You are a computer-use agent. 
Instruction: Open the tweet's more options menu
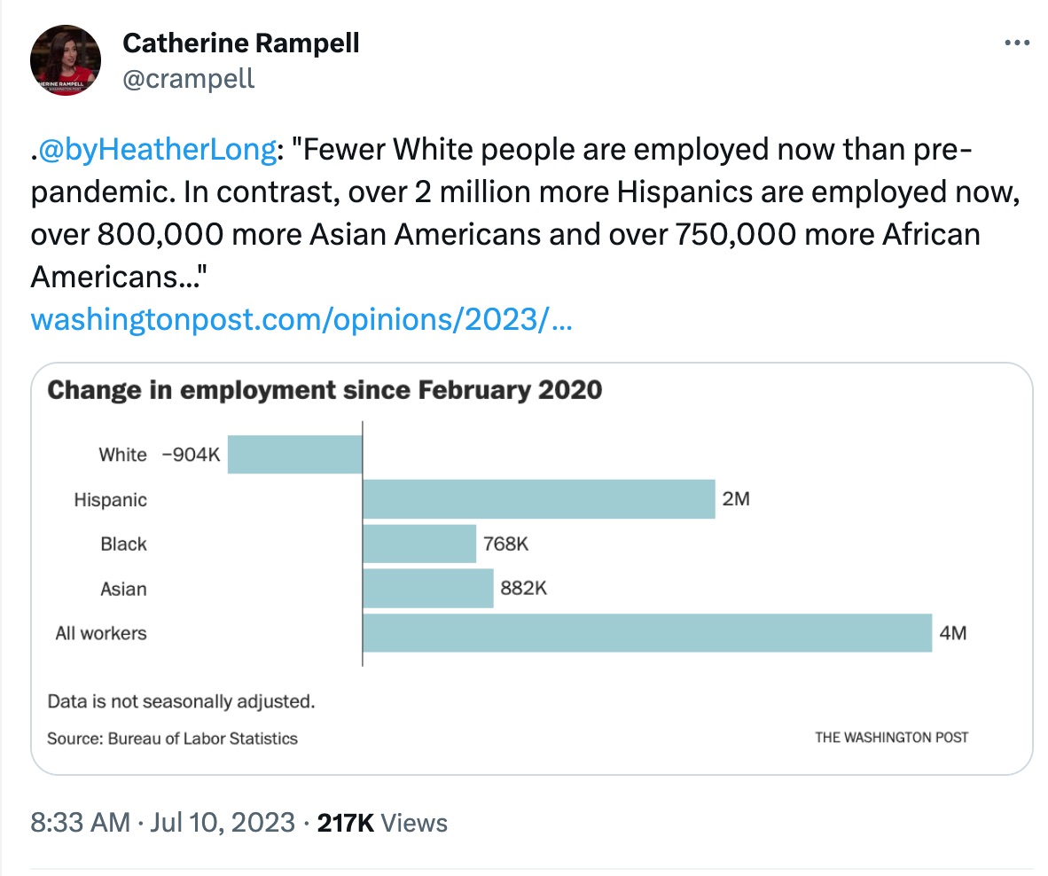click(1016, 43)
